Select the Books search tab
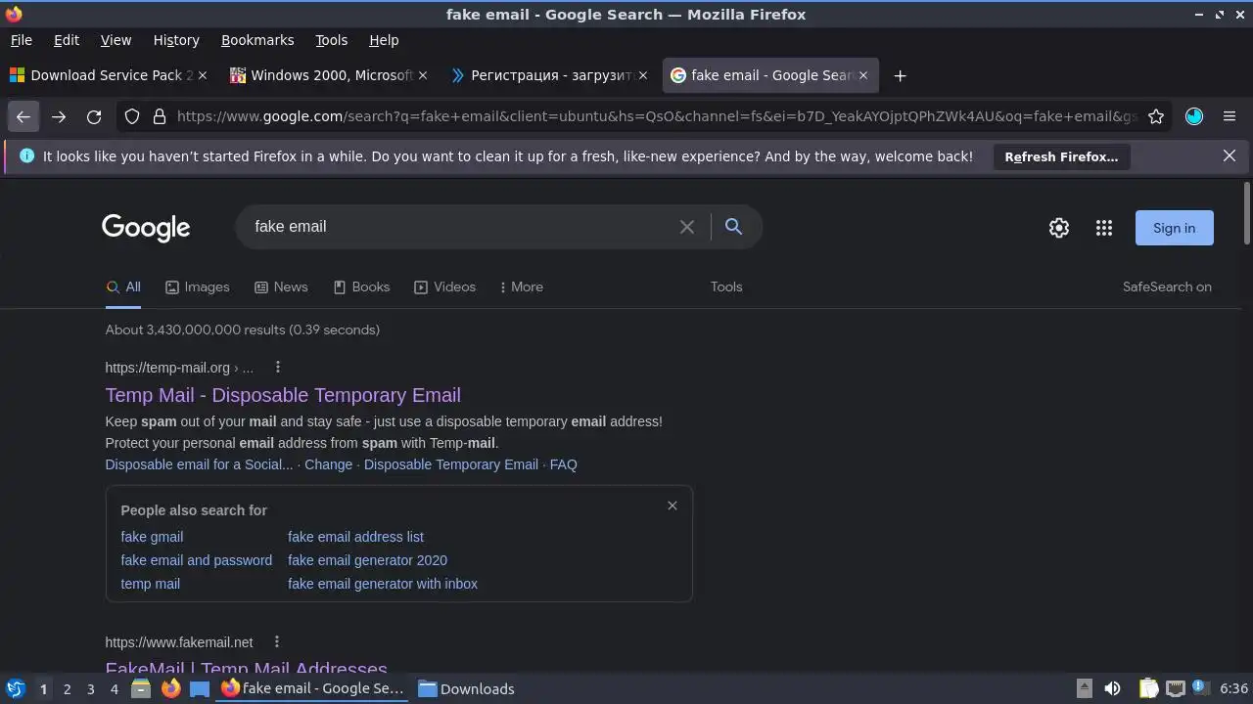This screenshot has width=1253, height=704. click(361, 286)
